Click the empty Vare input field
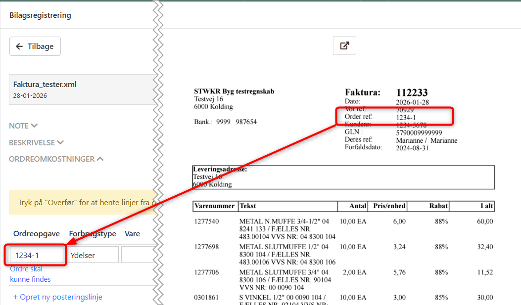This screenshot has width=521, height=305. (x=139, y=255)
